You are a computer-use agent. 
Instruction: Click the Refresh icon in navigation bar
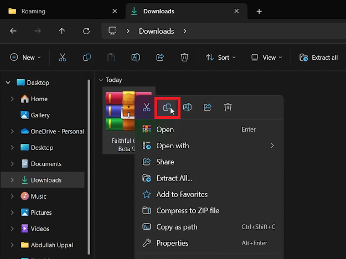[x=86, y=31]
